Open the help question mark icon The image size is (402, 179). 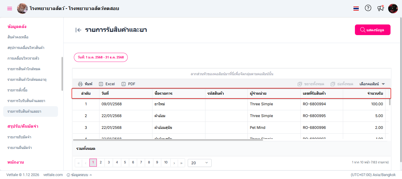click(368, 8)
